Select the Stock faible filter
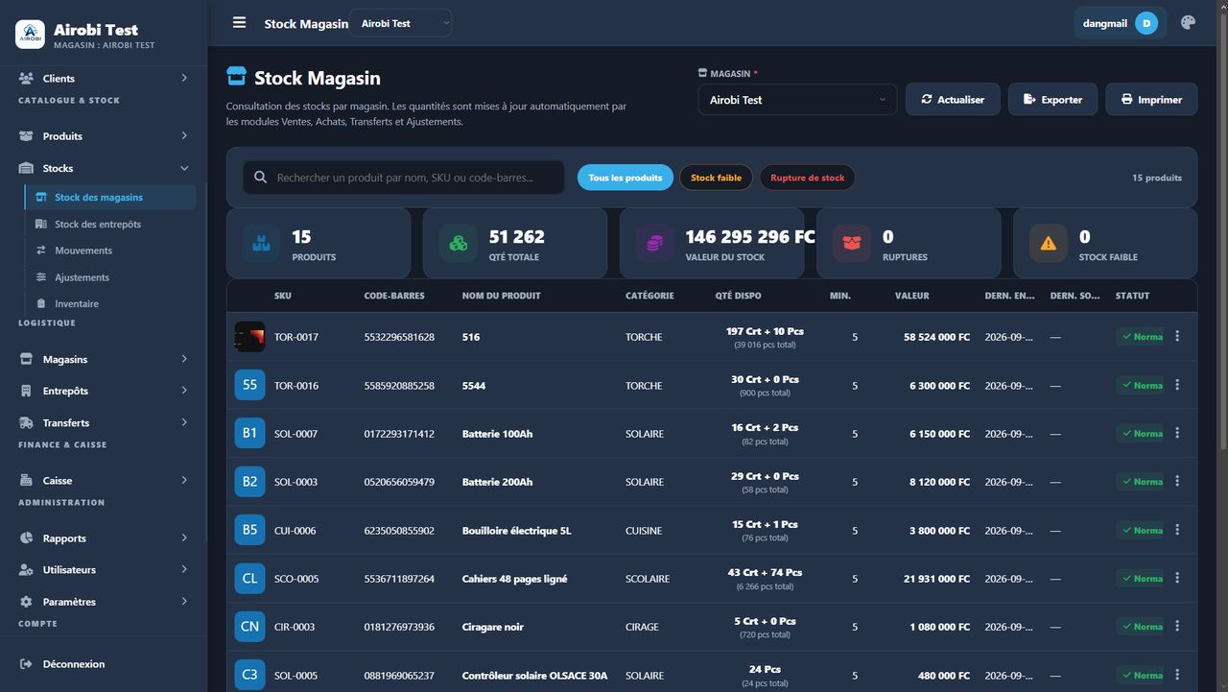Image resolution: width=1228 pixels, height=692 pixels. [716, 178]
